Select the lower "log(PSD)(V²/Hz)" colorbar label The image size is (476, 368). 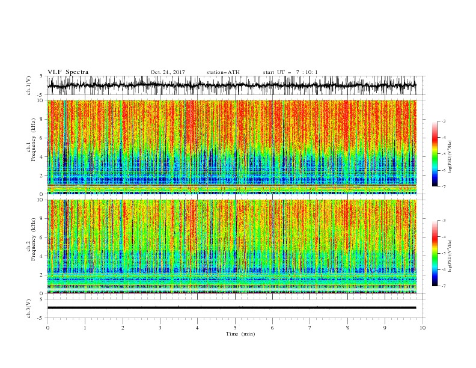coord(450,256)
